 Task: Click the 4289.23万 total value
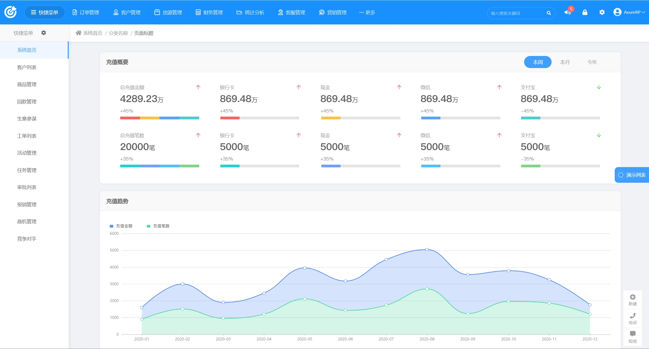[142, 99]
